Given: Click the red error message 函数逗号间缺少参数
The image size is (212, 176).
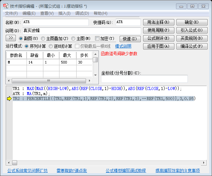Looking at the screenshot, I should click(x=119, y=54).
